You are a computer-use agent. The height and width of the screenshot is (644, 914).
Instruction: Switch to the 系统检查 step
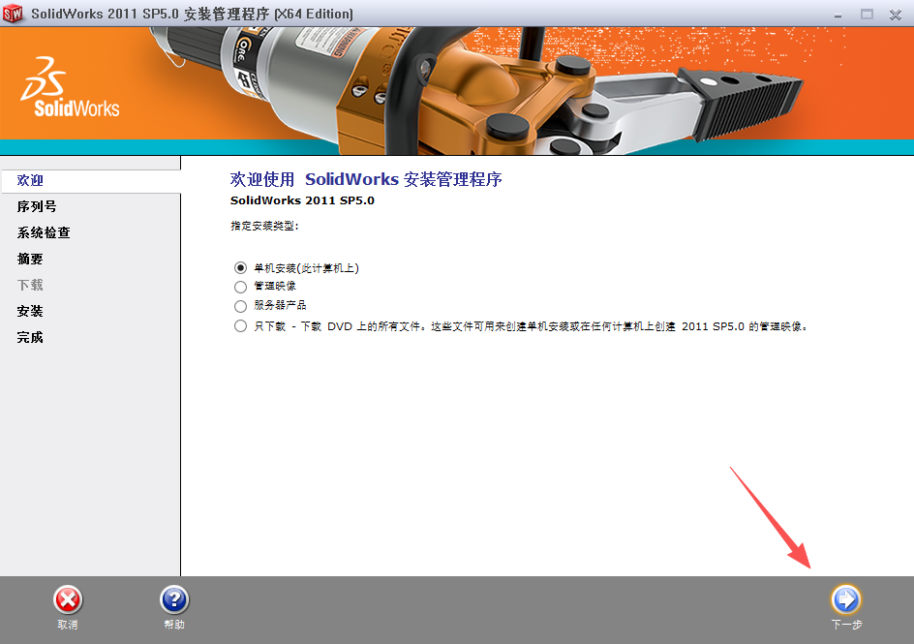(x=44, y=232)
